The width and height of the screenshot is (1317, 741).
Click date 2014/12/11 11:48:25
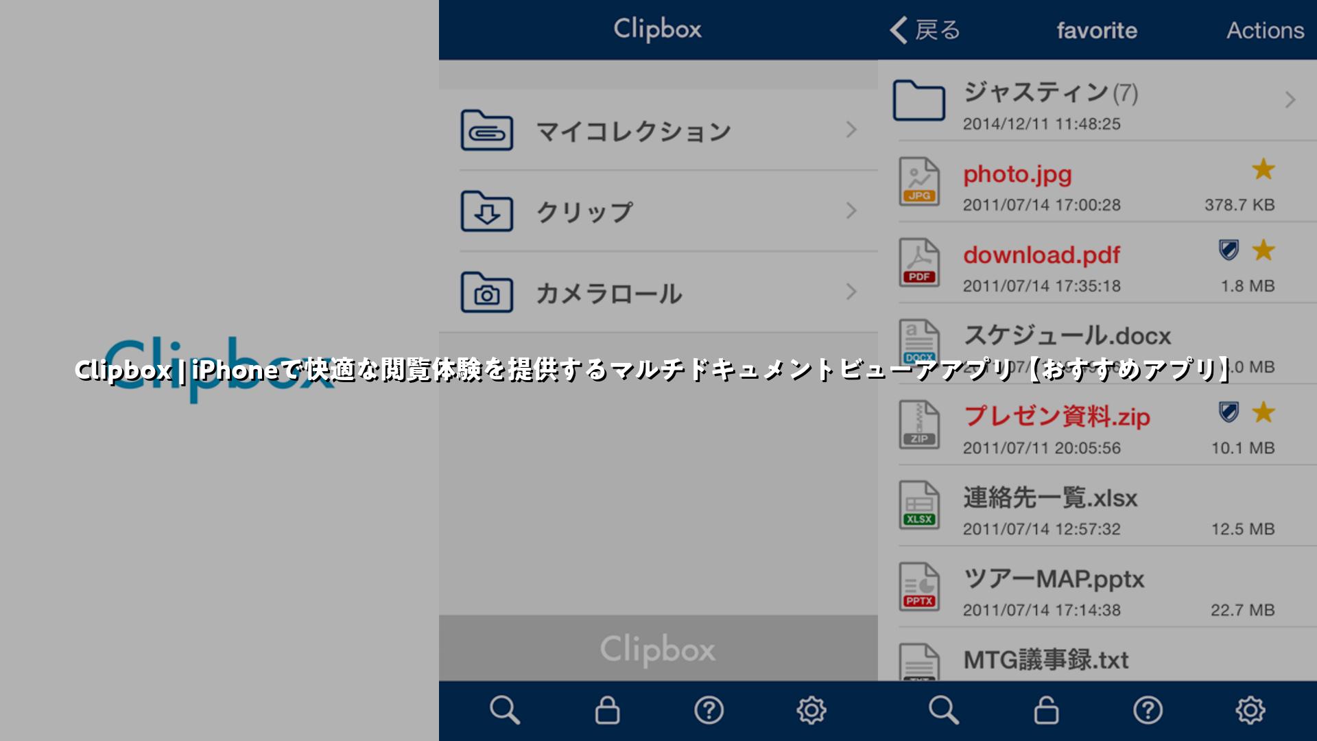pyautogui.click(x=1041, y=124)
